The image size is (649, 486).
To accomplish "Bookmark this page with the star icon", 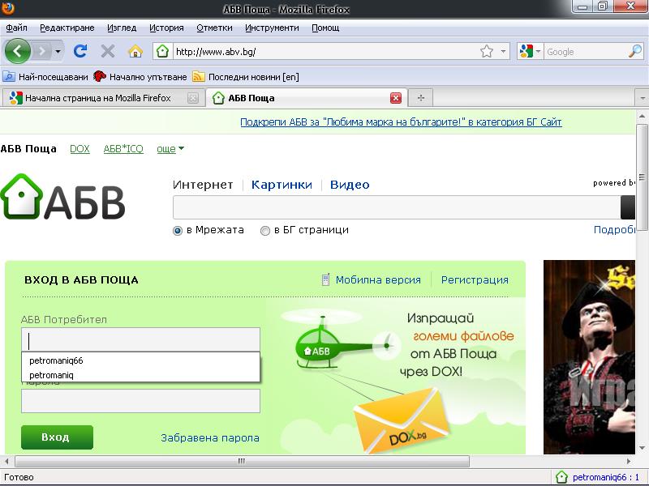I will click(x=486, y=51).
